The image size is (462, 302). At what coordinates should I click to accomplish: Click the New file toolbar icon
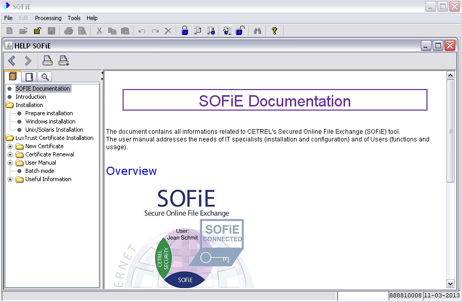tap(9, 31)
